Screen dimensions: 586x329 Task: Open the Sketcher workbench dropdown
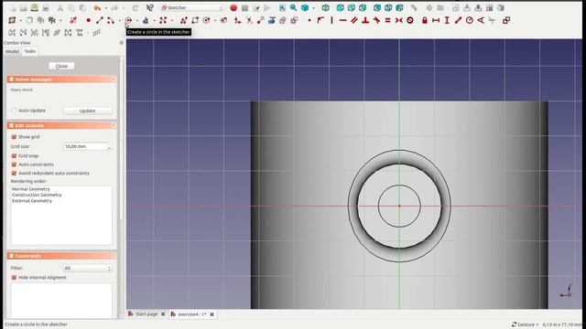192,8
